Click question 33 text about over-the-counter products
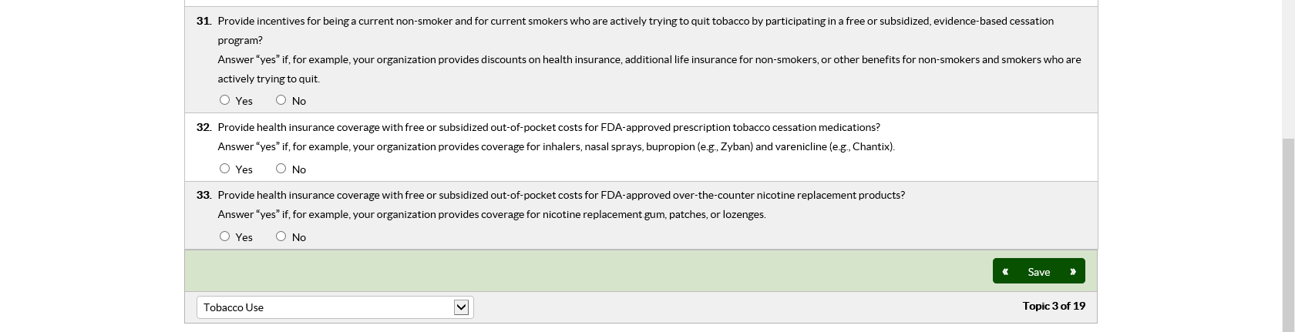Viewport: 1295px width, 332px height. pos(560,195)
